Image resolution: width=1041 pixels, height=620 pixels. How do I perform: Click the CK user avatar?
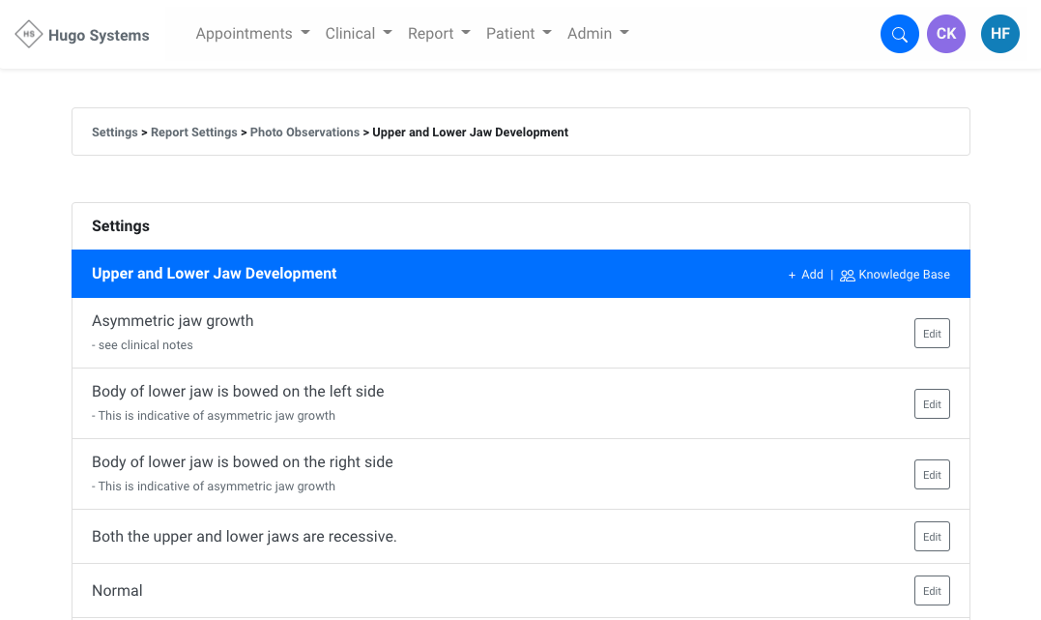click(945, 35)
